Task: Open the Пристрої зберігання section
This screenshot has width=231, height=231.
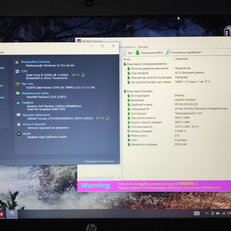Action: (x=36, y=115)
